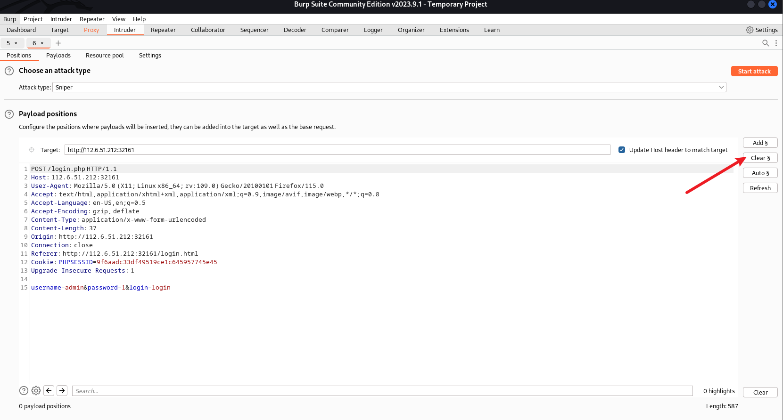Open help for Choose an attack type

click(x=9, y=71)
